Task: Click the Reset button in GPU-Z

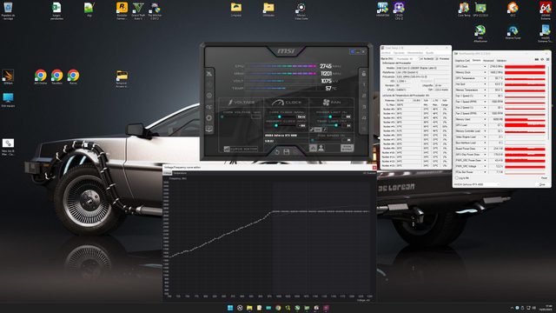Action: tap(544, 178)
